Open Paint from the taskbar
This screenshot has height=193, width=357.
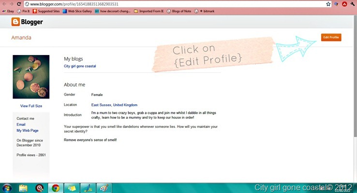(104, 188)
